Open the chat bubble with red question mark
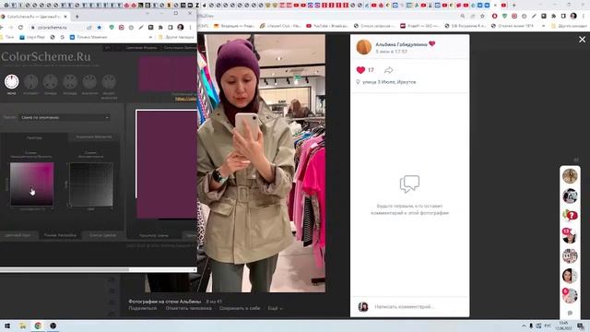The image size is (590, 332). pos(570,216)
